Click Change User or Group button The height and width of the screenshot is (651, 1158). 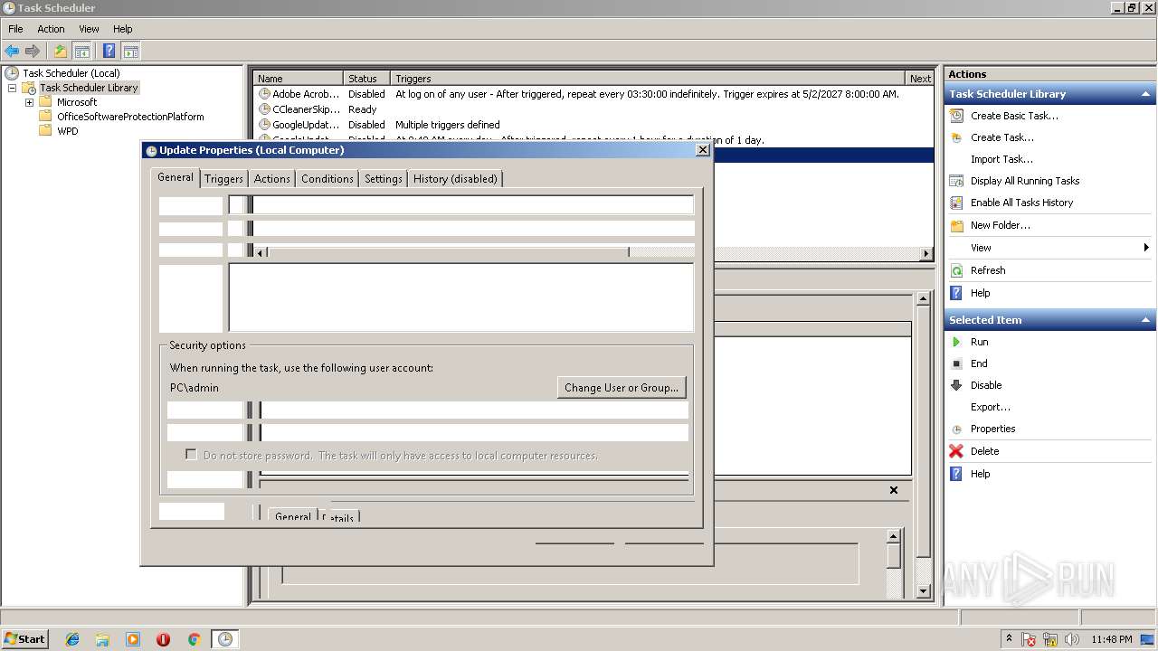pos(622,388)
